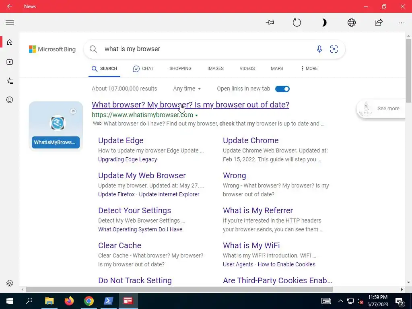Open Settings gear in the sidebar
The height and width of the screenshot is (309, 412).
coord(10,283)
